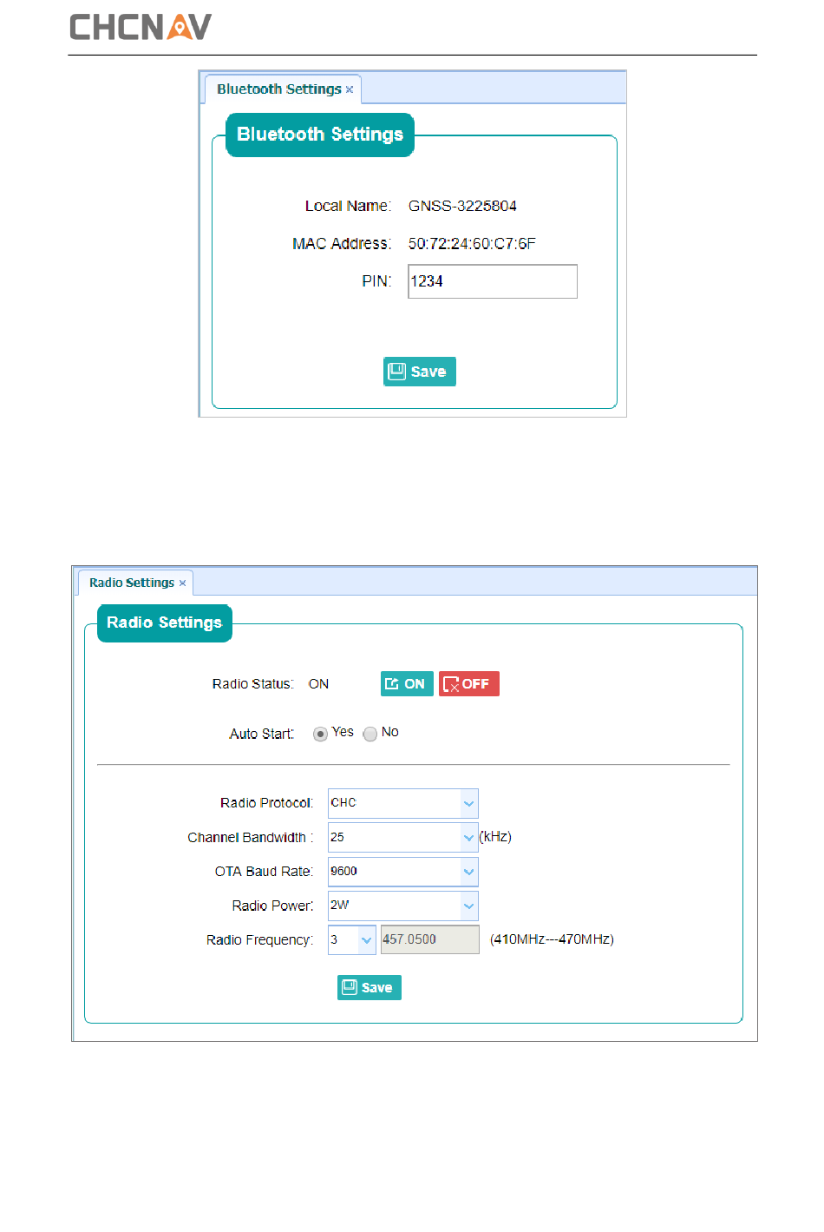
Task: Select No for Auto Start
Action: pos(370,734)
